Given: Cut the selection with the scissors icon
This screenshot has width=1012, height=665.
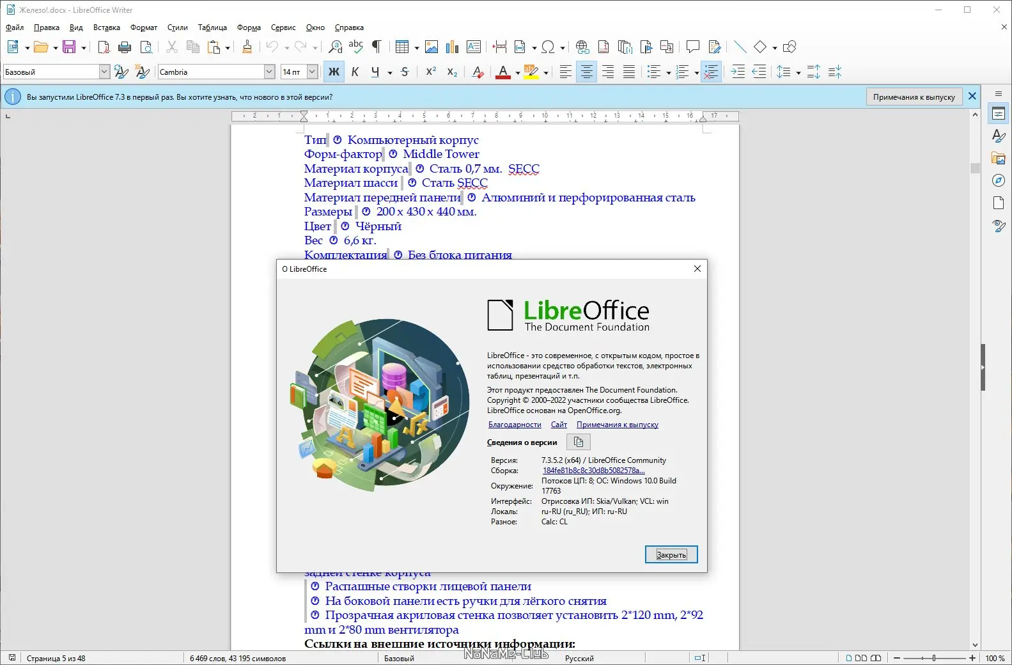Looking at the screenshot, I should tap(171, 47).
